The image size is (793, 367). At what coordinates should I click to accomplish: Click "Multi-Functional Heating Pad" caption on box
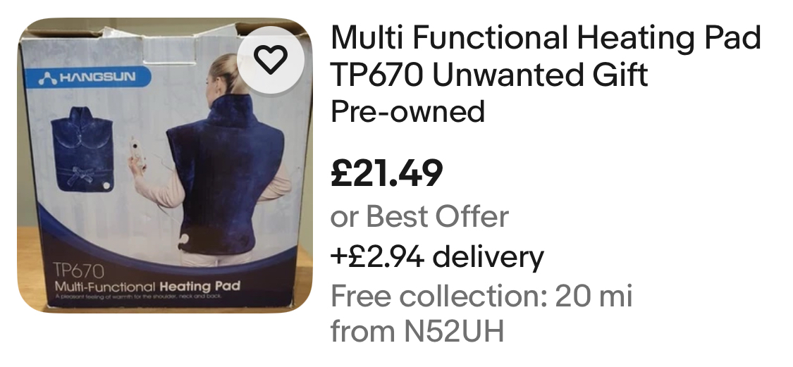click(147, 287)
